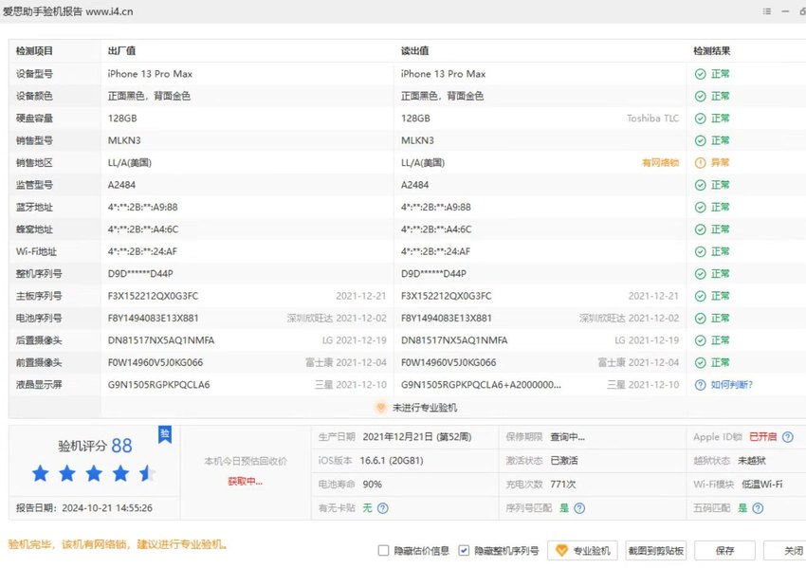Click help icon next to 有无卡贴
This screenshot has width=806, height=568.
click(x=383, y=508)
